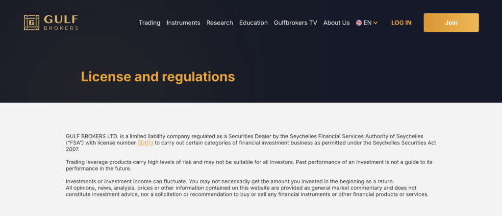Click the Trading leverage products risk paragraph
502x216 pixels.
click(249, 165)
